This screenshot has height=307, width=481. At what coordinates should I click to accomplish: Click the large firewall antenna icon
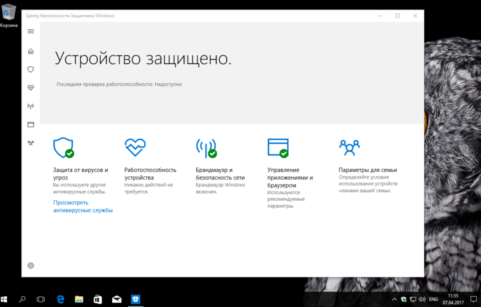pos(206,148)
